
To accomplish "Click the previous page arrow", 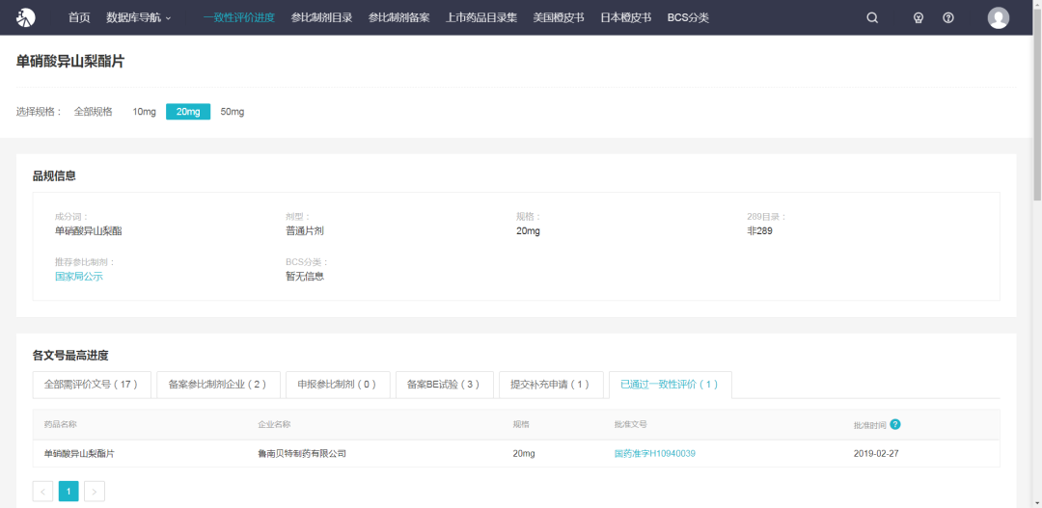I will [x=42, y=492].
